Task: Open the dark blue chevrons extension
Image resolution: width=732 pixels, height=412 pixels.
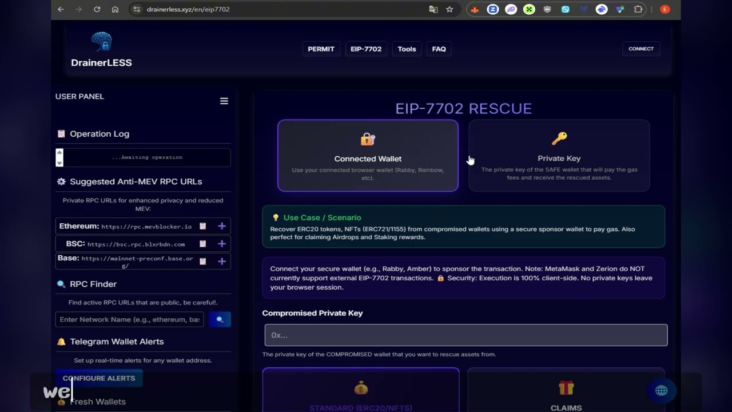Action: coord(583,9)
